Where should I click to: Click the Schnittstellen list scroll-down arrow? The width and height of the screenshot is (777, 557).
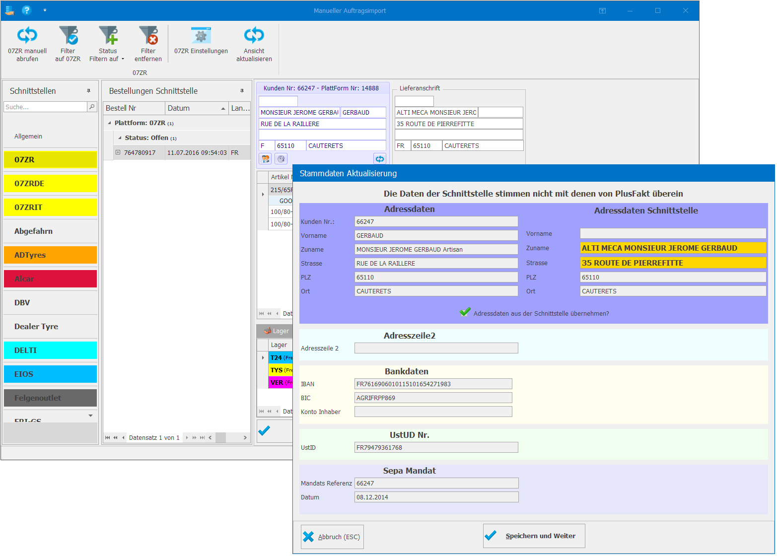tap(90, 416)
